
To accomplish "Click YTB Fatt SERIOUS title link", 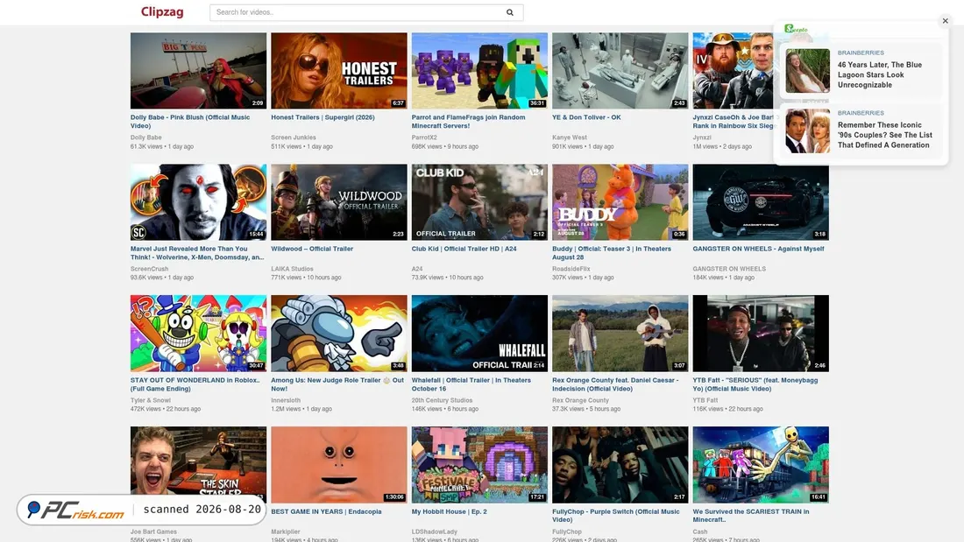I will (x=755, y=384).
